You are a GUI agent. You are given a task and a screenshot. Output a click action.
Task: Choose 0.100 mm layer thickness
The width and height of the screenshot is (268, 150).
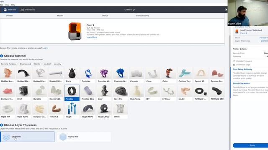[27, 137]
